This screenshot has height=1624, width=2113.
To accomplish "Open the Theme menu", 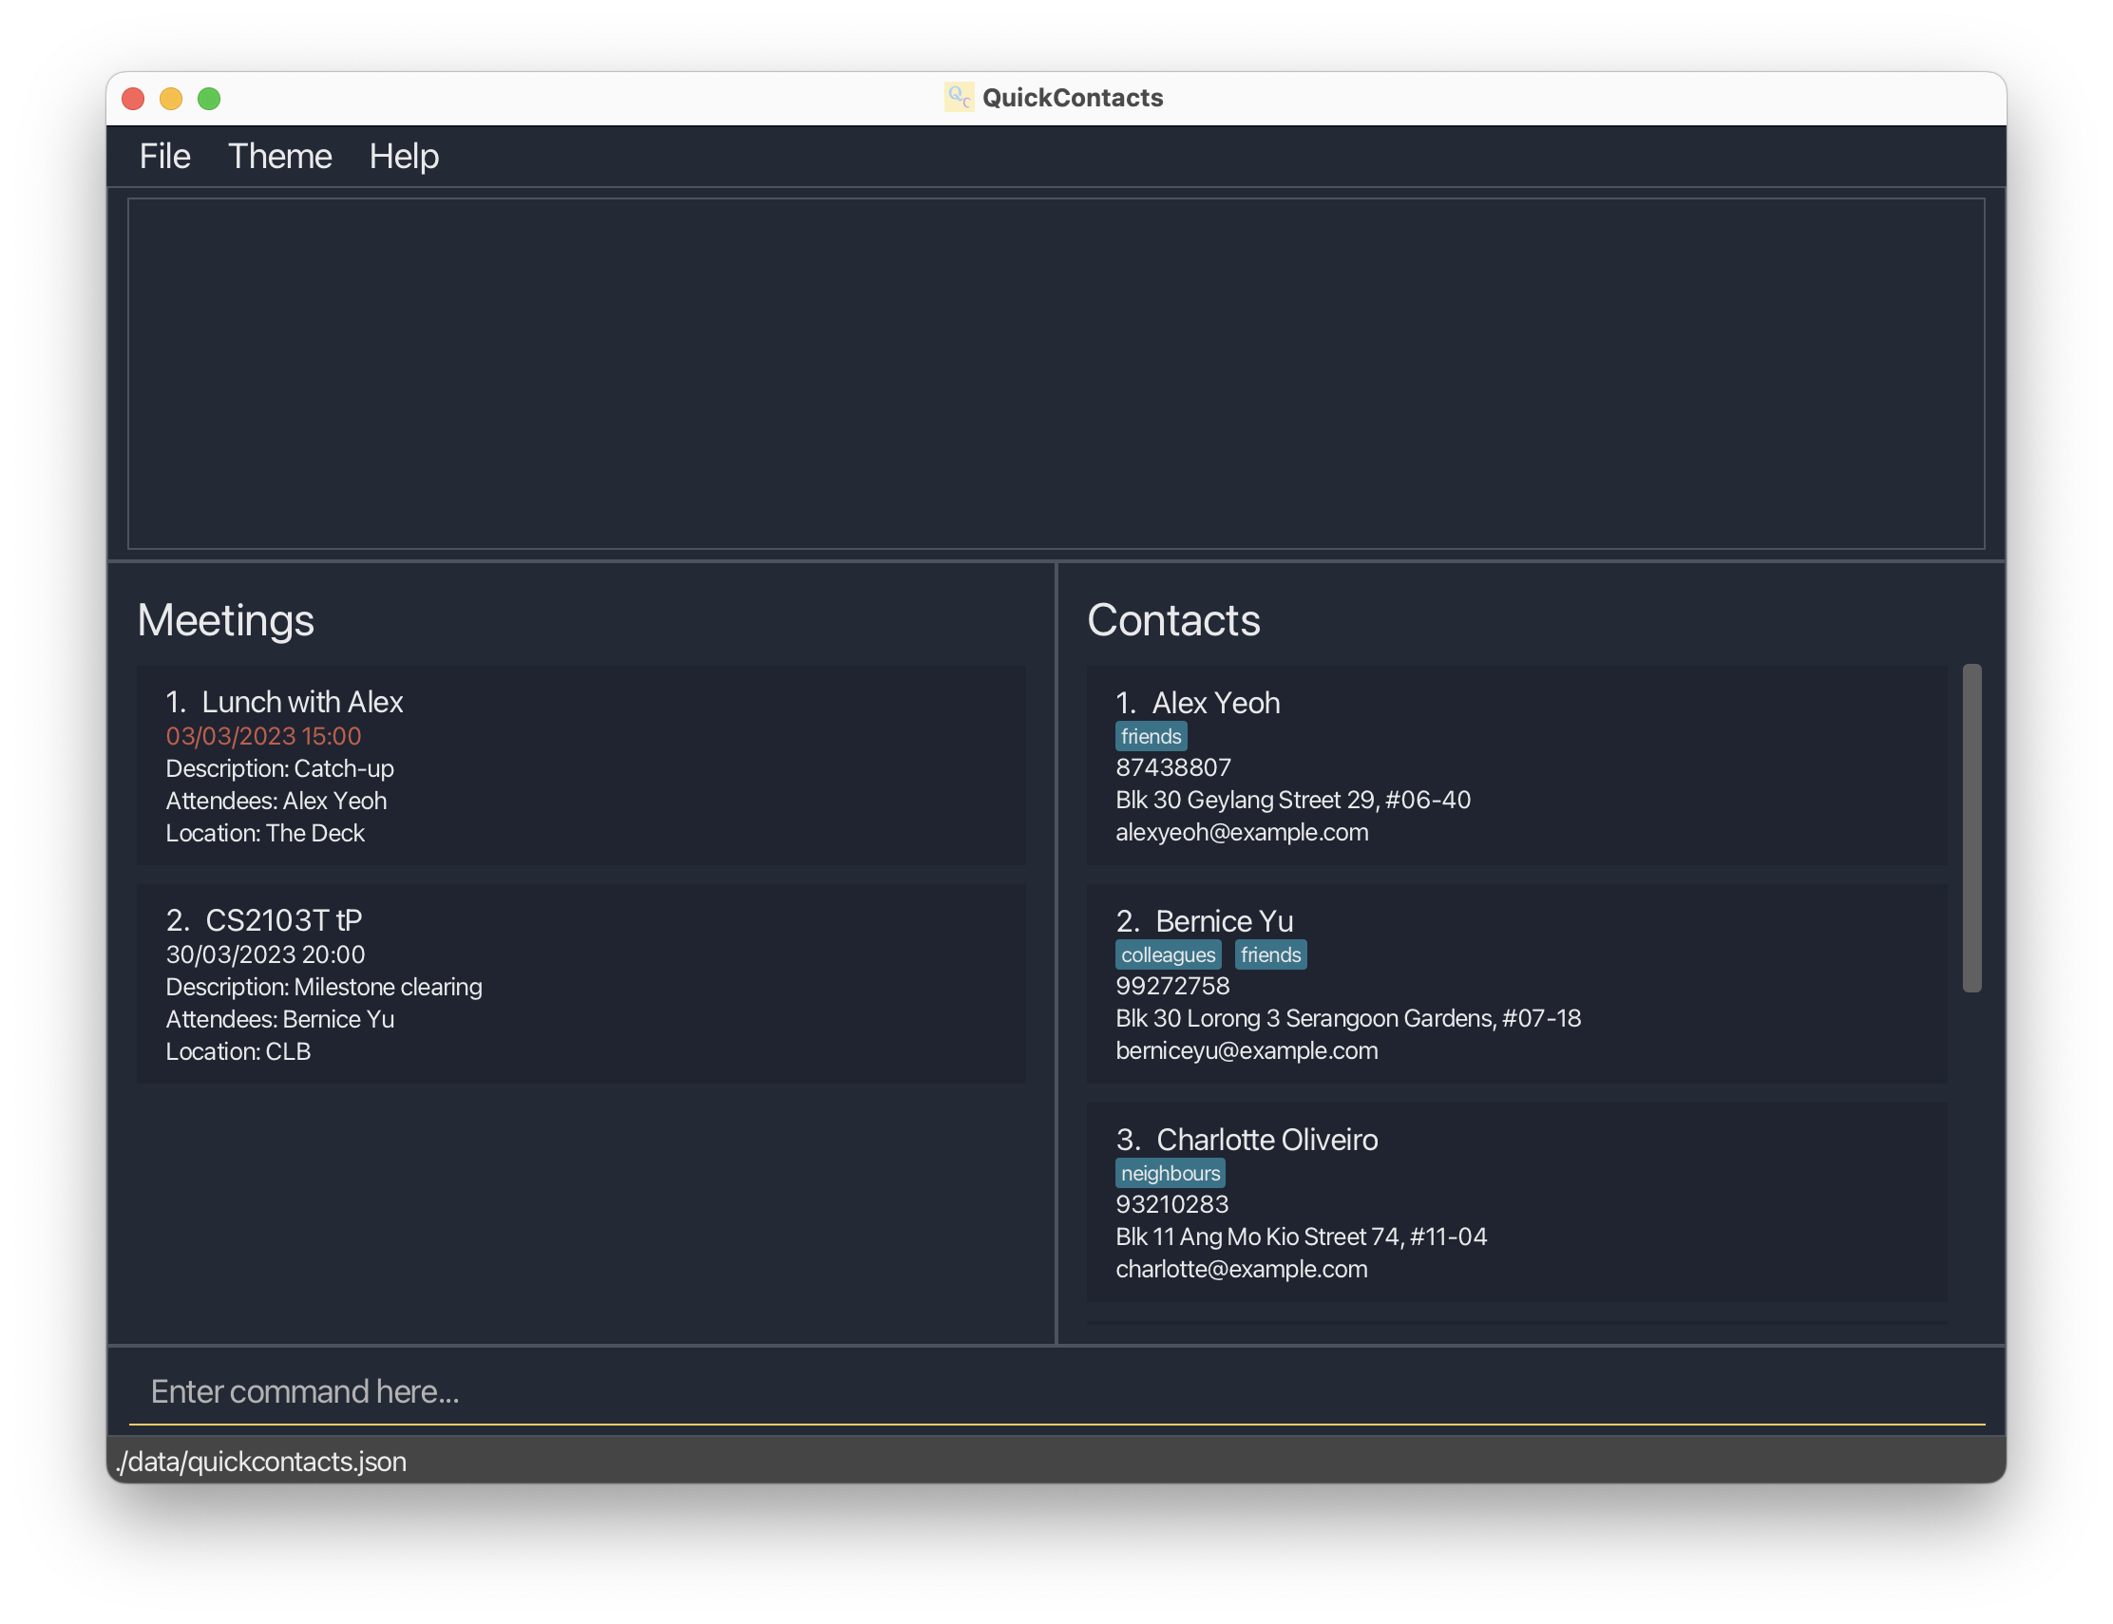I will coord(279,157).
